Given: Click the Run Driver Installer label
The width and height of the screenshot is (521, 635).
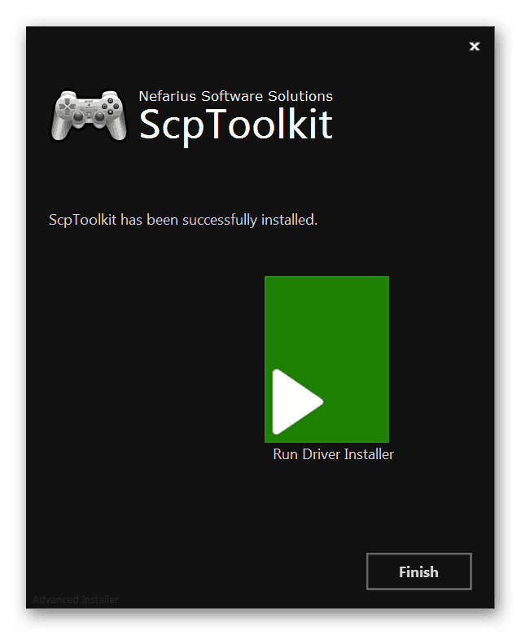Looking at the screenshot, I should click(x=333, y=454).
